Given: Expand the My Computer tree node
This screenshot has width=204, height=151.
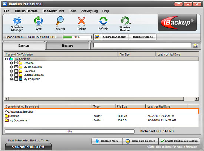Looking at the screenshot, I should 11,79.
